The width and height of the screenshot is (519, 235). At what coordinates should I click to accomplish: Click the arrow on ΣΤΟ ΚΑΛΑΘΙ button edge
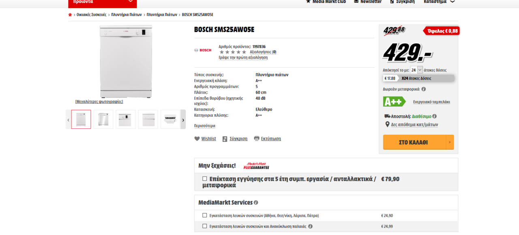[x=449, y=142]
